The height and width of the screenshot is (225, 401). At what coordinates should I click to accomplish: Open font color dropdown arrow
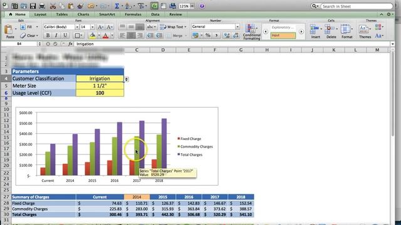(112, 36)
